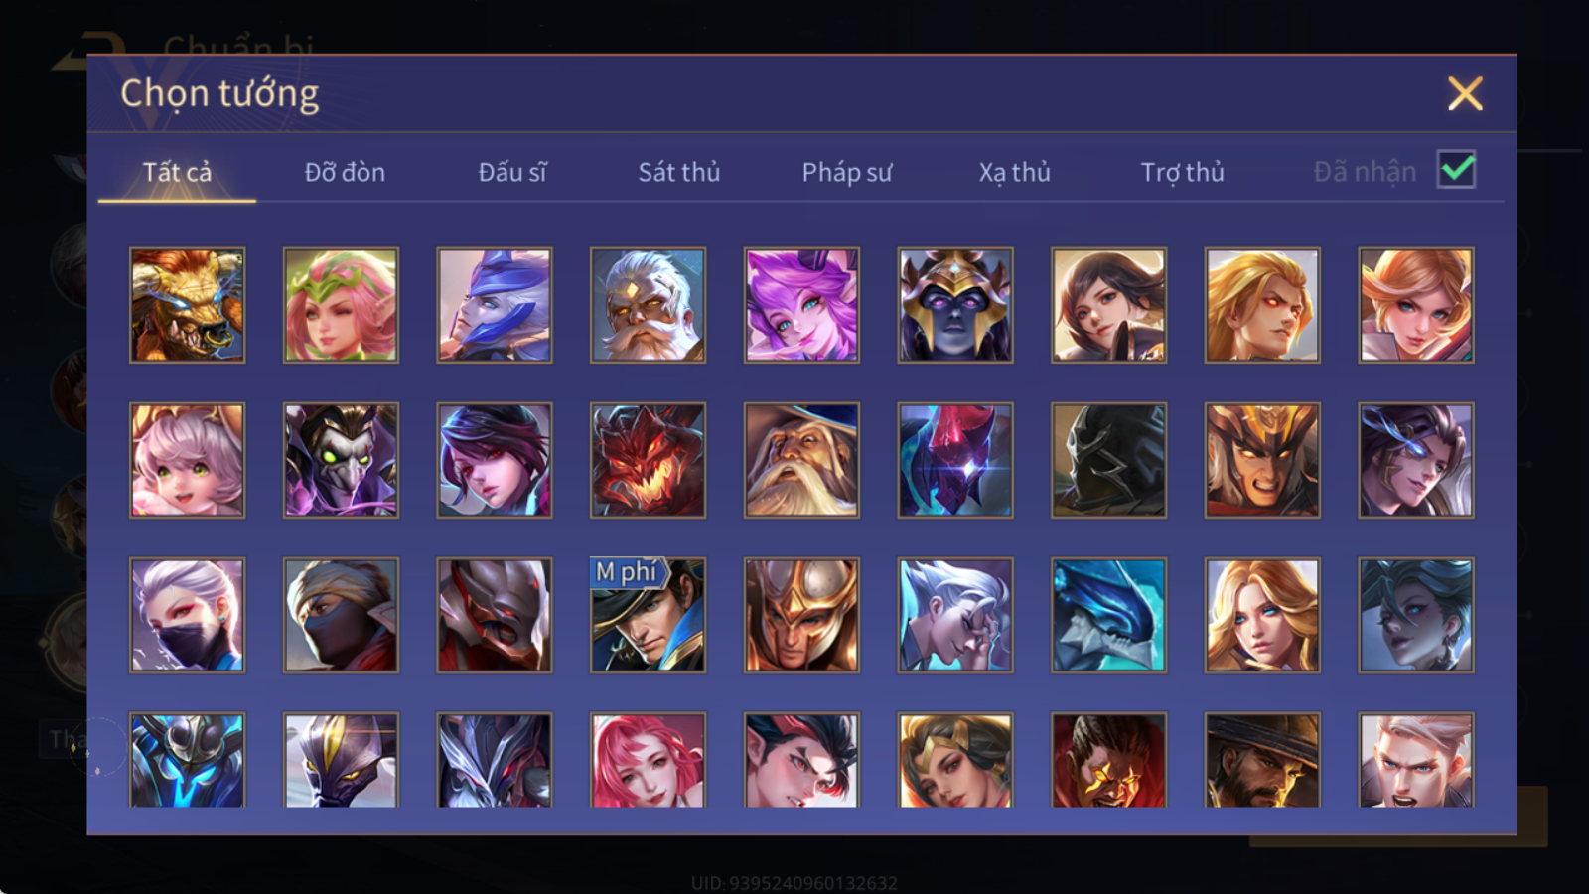Choose the blonde woman with blue eyes
The height and width of the screenshot is (894, 1589).
(1262, 615)
